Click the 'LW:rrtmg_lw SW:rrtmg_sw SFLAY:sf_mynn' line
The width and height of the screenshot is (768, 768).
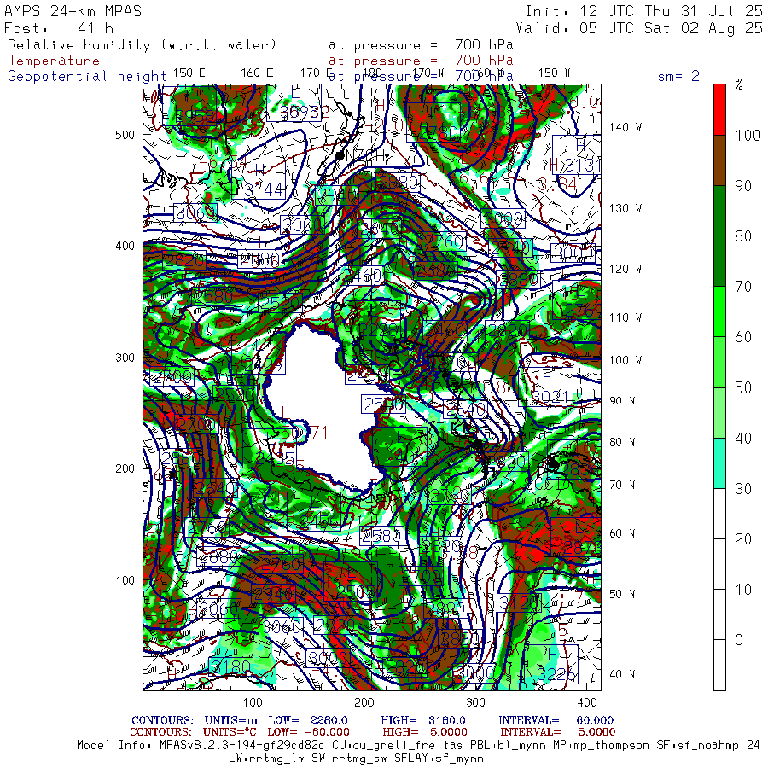(356, 759)
